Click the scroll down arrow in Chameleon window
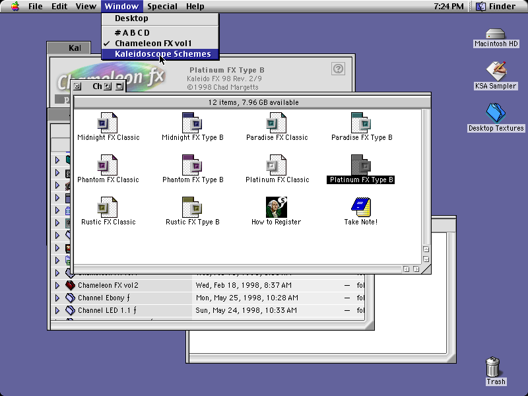Viewport: 528px width, 396px height. (x=426, y=259)
